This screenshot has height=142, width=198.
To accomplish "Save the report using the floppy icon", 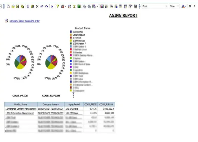I will [18, 6].
